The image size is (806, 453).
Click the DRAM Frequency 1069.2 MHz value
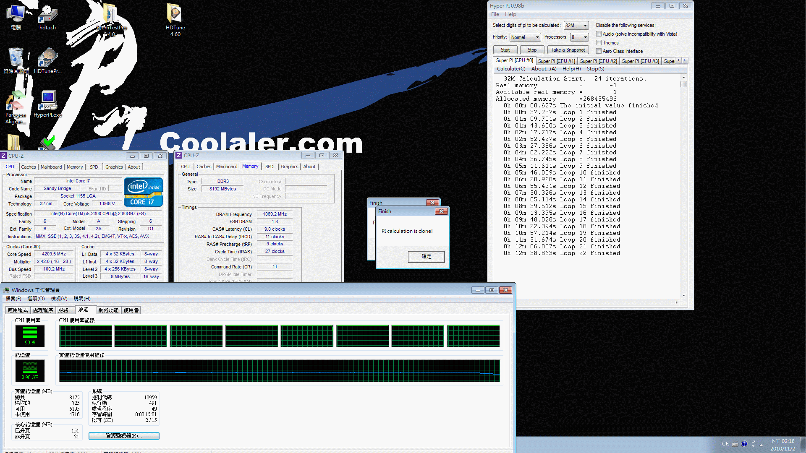point(275,214)
